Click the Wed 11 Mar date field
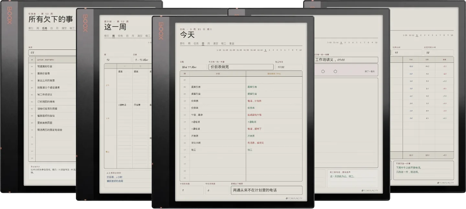Image resolution: width=466 pixels, height=209 pixels. pos(193,67)
